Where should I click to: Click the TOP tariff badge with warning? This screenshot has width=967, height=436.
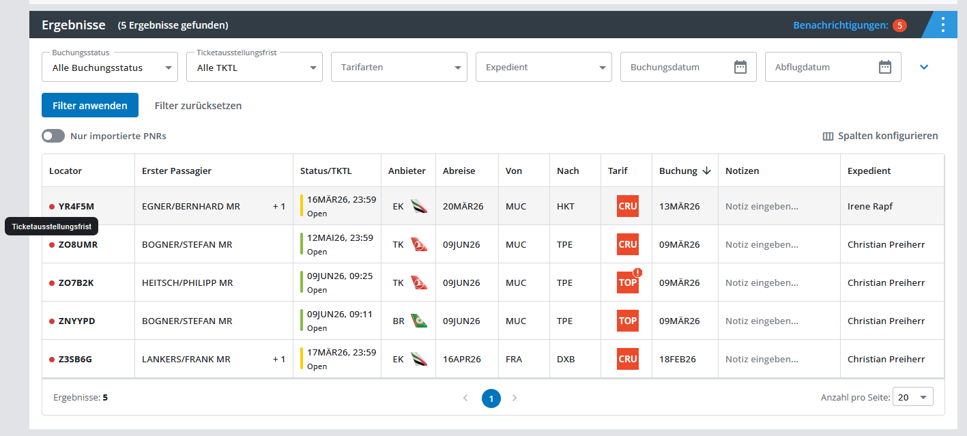[x=627, y=282]
